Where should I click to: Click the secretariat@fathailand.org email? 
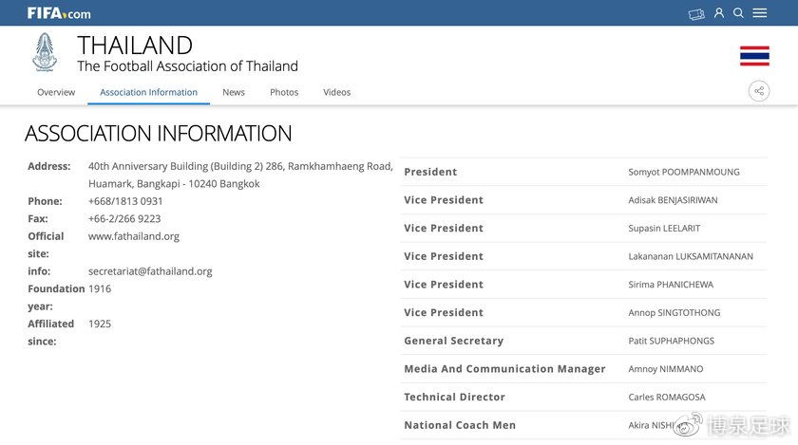coord(150,271)
